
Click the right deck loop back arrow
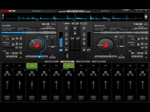[x=132, y=53]
